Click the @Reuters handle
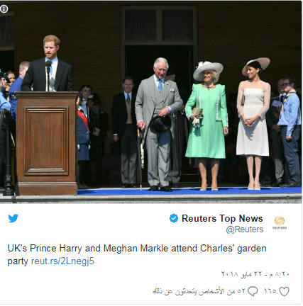 tap(245, 229)
